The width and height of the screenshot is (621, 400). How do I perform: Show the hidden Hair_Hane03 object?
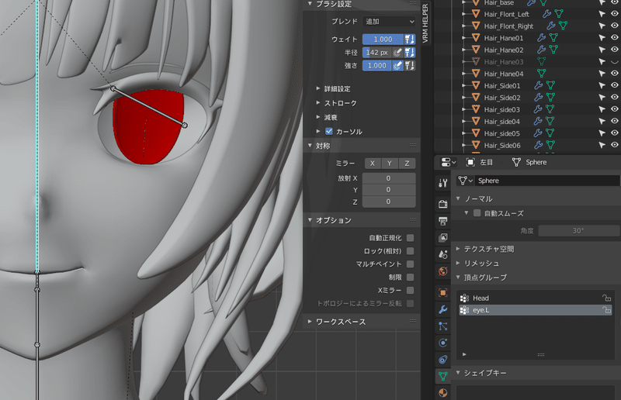pos(614,62)
